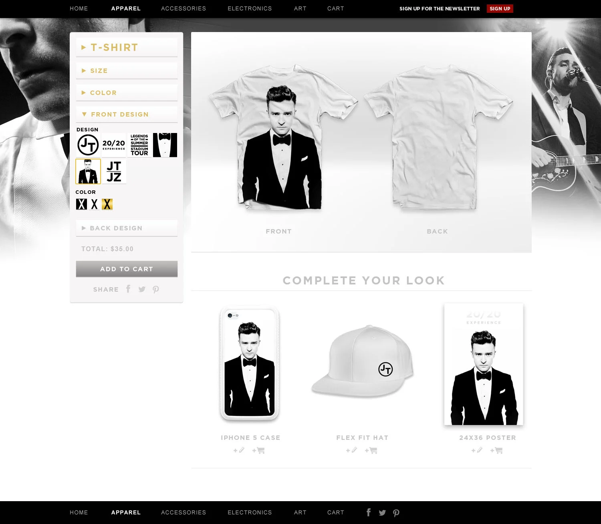Choose the 20/20 Experience design thumbnail
Screen dimensions: 601x524
click(x=114, y=145)
